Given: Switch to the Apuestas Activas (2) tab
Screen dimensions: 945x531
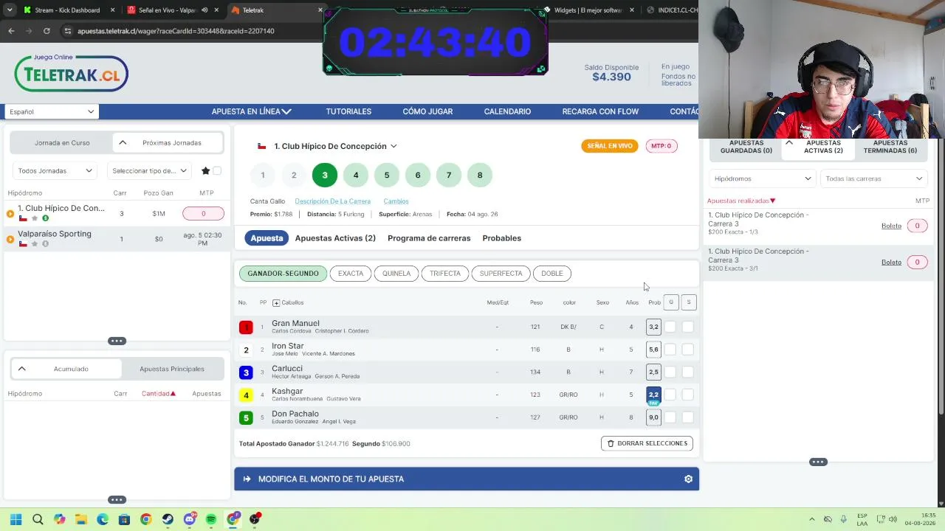Looking at the screenshot, I should [335, 238].
